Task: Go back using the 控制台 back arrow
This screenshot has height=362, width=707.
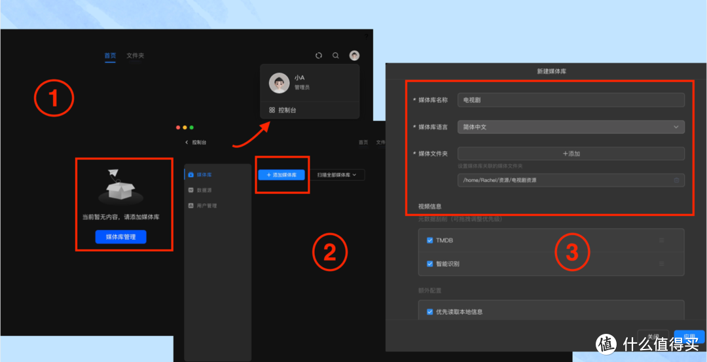Action: 187,143
